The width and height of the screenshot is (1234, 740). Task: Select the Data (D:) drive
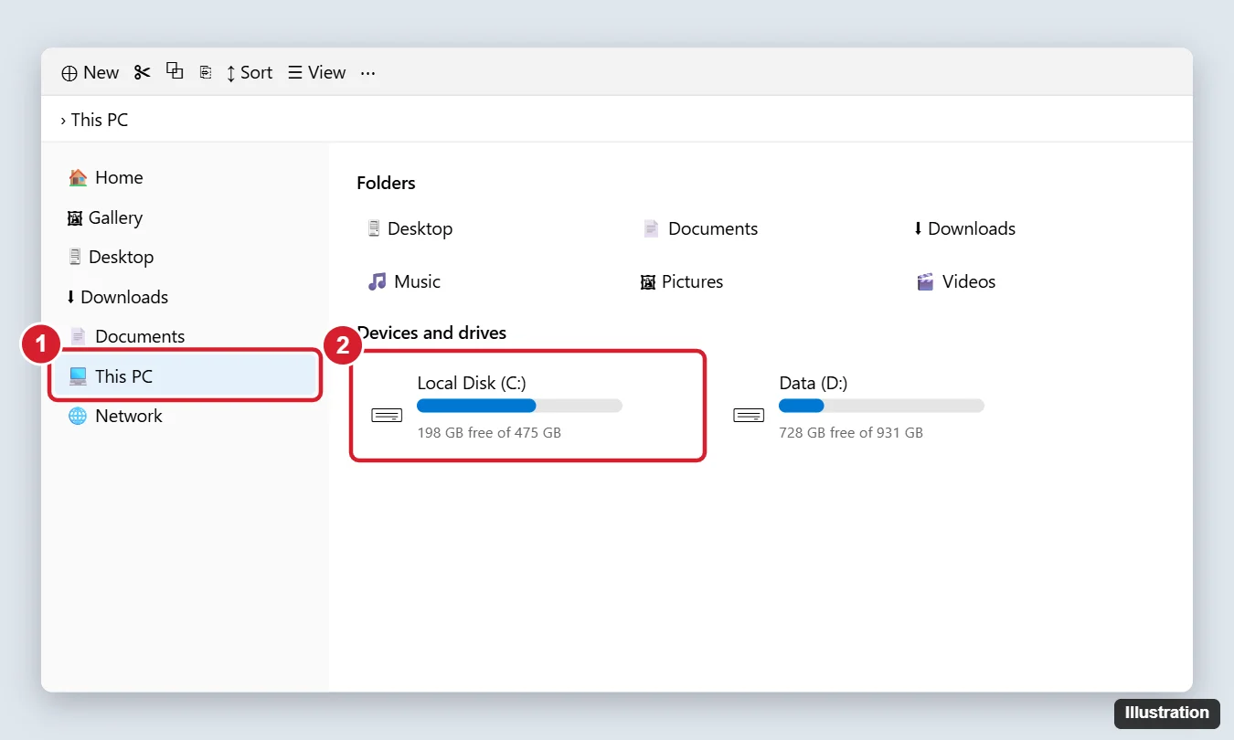[889, 406]
